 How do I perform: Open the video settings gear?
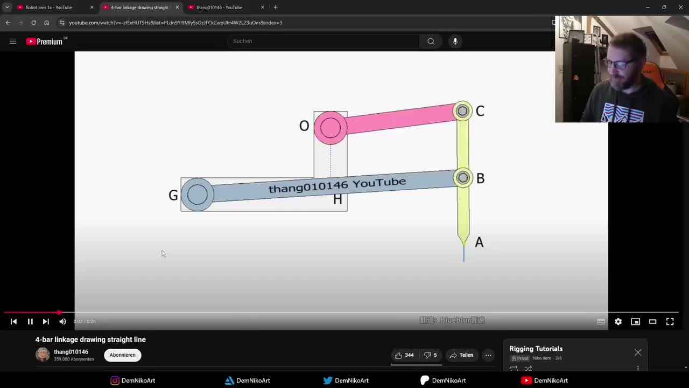[x=618, y=321]
